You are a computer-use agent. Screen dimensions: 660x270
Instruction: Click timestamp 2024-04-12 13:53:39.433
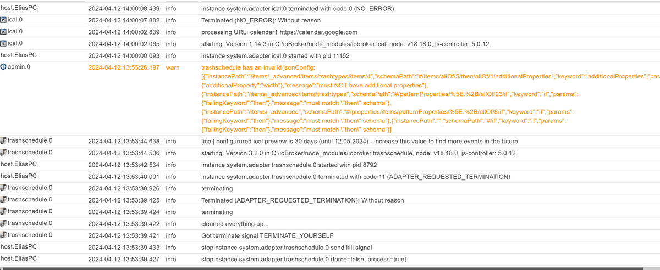click(124, 248)
